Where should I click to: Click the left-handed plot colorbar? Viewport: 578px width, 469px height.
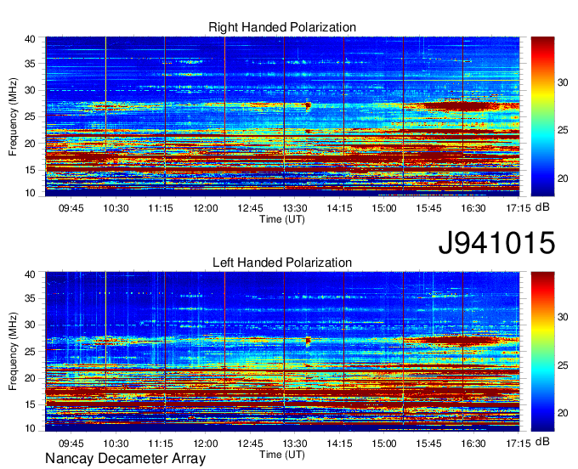pos(542,351)
